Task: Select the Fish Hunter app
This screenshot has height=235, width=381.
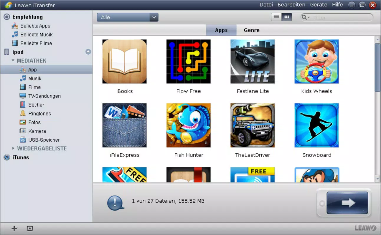Action: (x=189, y=125)
